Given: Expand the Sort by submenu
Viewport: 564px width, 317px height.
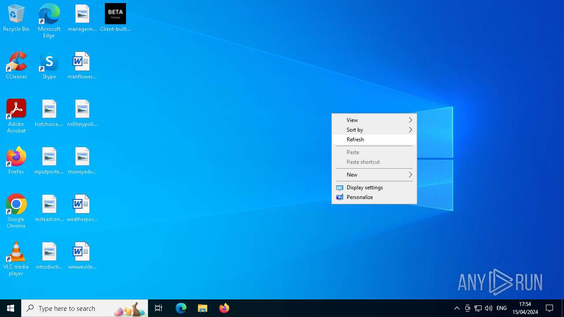Looking at the screenshot, I should 374,130.
